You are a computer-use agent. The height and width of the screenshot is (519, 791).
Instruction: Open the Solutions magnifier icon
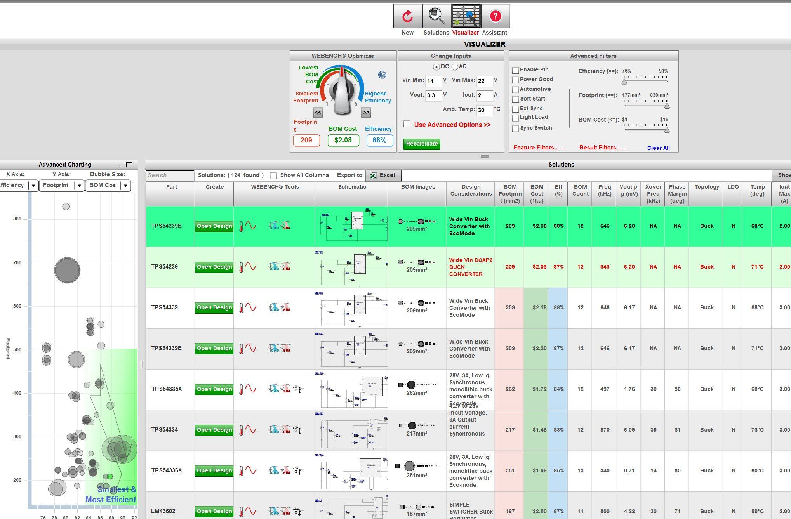coord(436,16)
